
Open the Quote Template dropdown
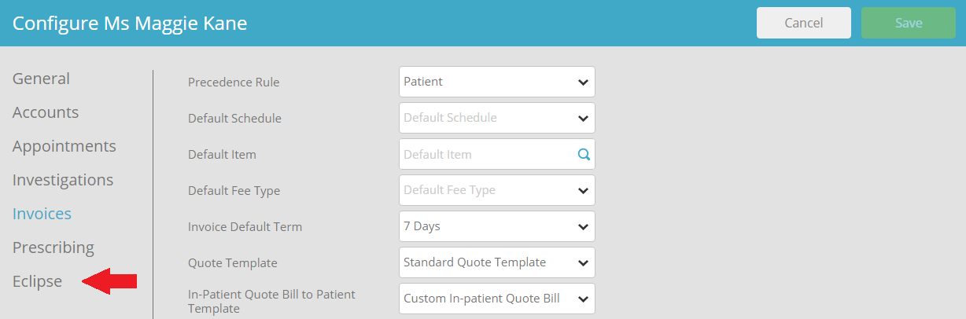[496, 262]
